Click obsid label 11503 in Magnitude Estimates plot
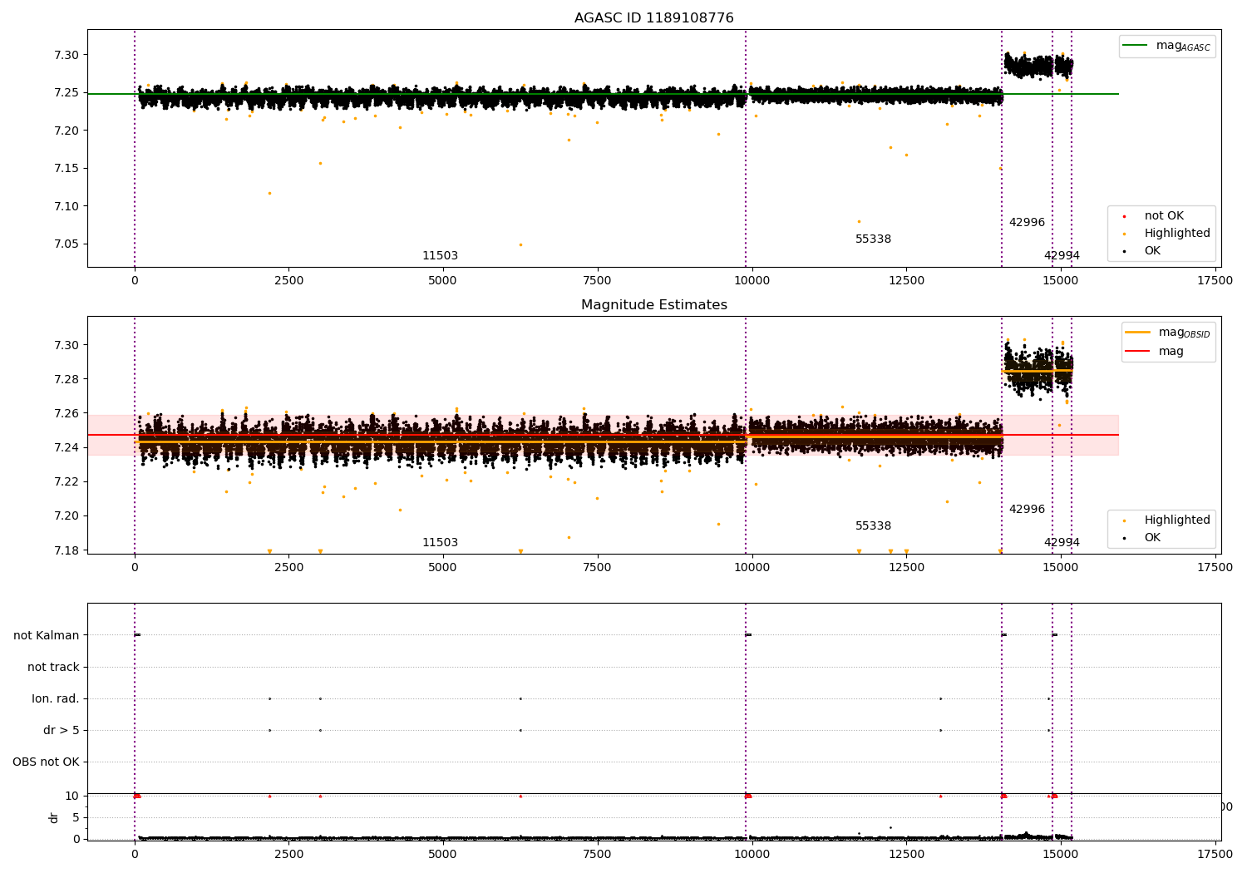The width and height of the screenshot is (1247, 873). click(440, 543)
